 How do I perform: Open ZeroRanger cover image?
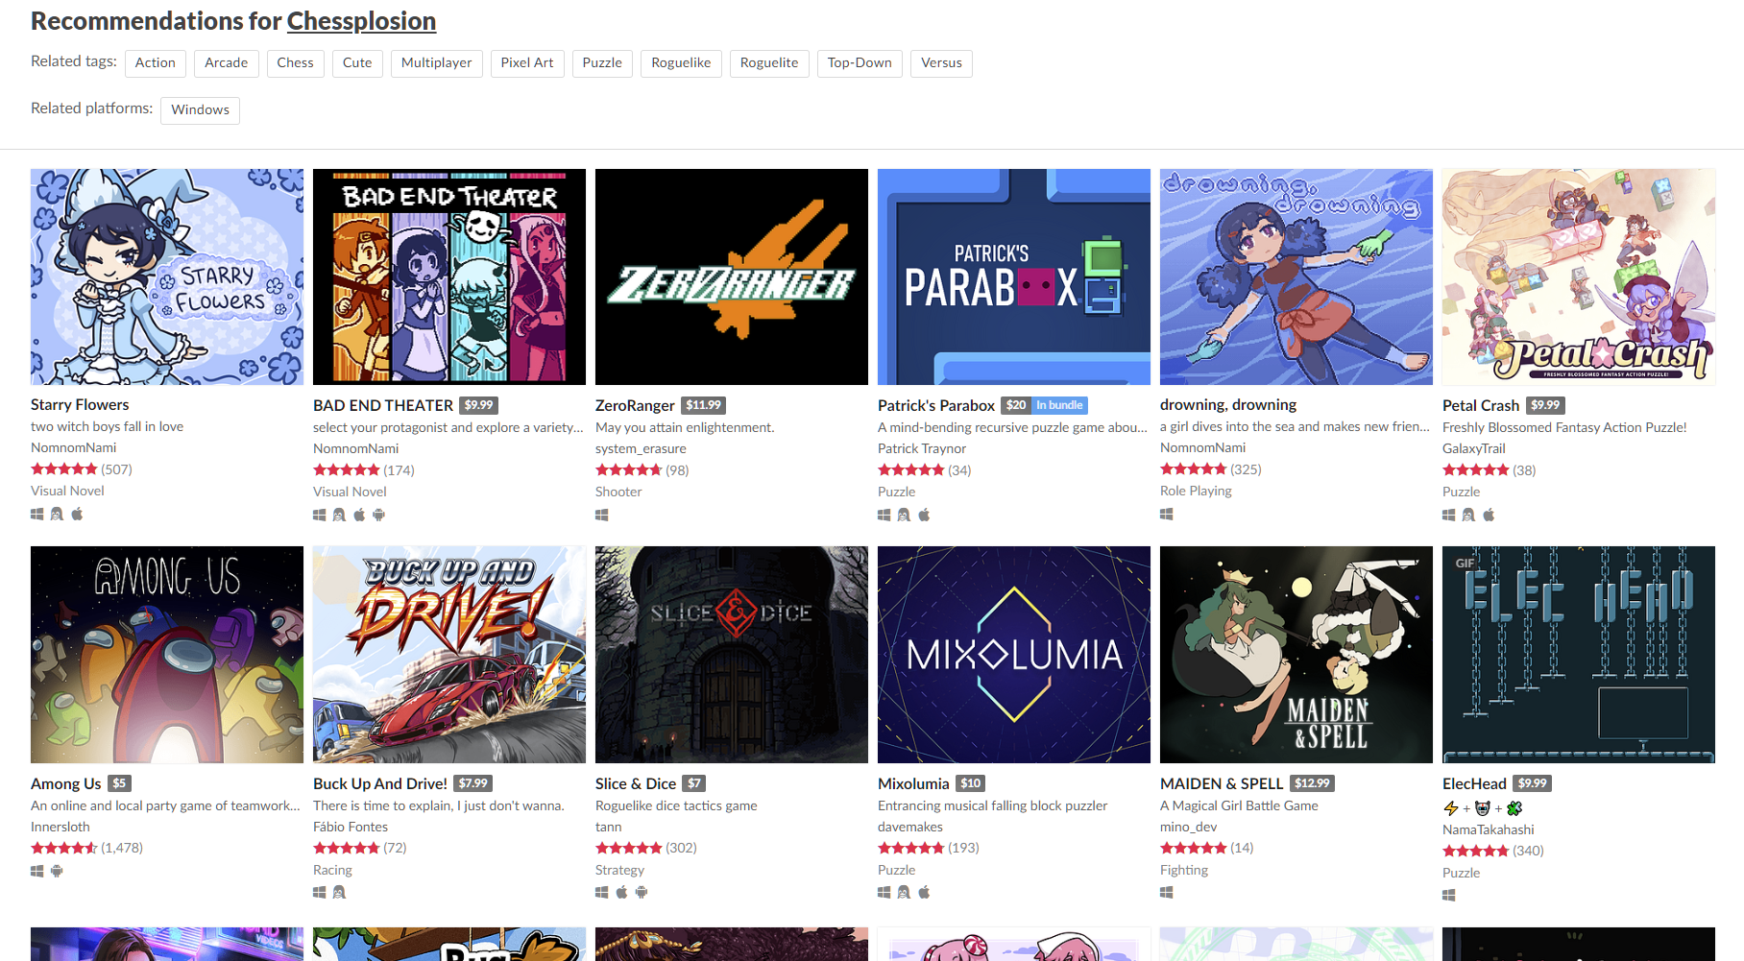732,276
